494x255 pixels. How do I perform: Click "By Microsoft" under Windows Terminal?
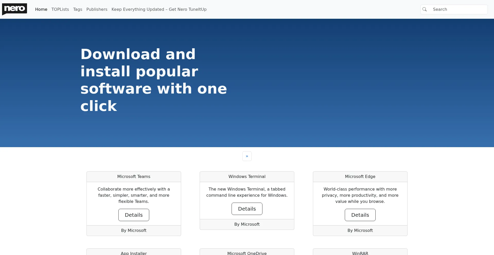coord(247,224)
